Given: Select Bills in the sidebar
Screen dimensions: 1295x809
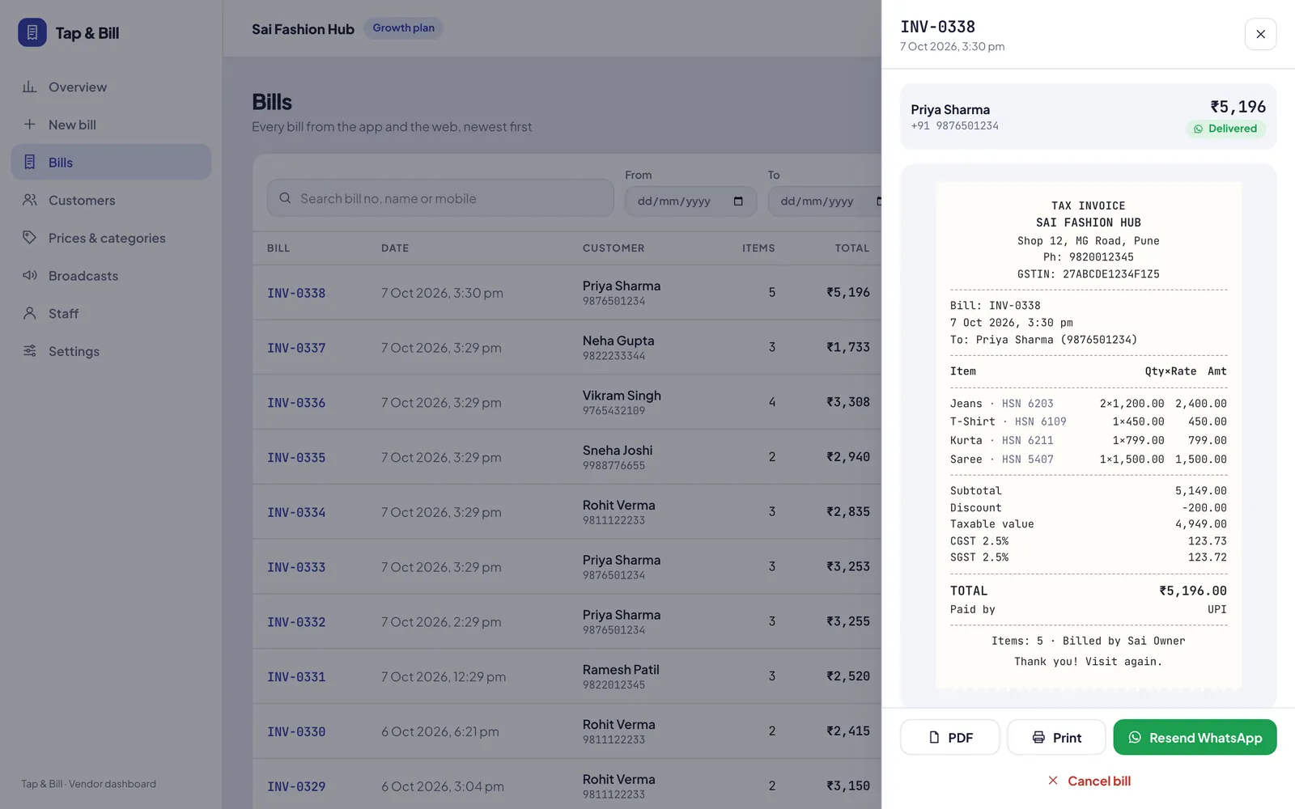Looking at the screenshot, I should (x=111, y=162).
